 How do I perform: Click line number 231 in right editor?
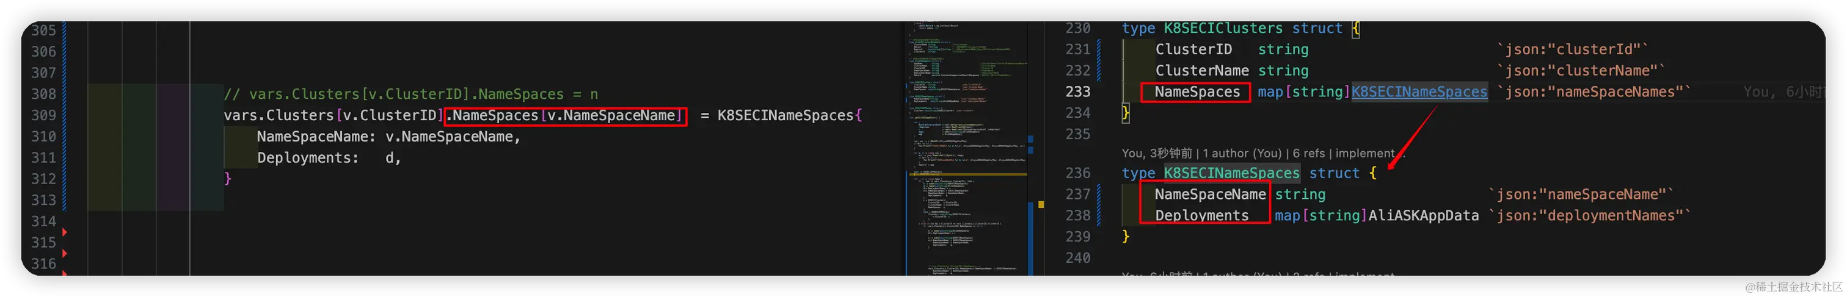pyautogui.click(x=1077, y=49)
